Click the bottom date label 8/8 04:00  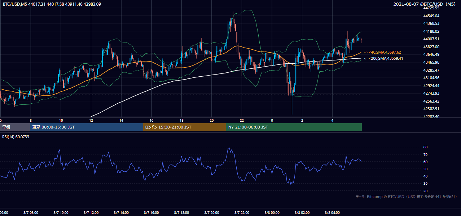(x=333, y=213)
